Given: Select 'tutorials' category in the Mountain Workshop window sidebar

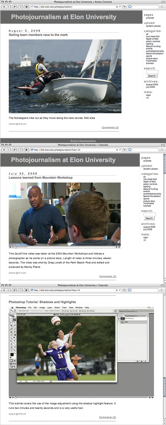Looking at the screenshot, I should [148, 206].
